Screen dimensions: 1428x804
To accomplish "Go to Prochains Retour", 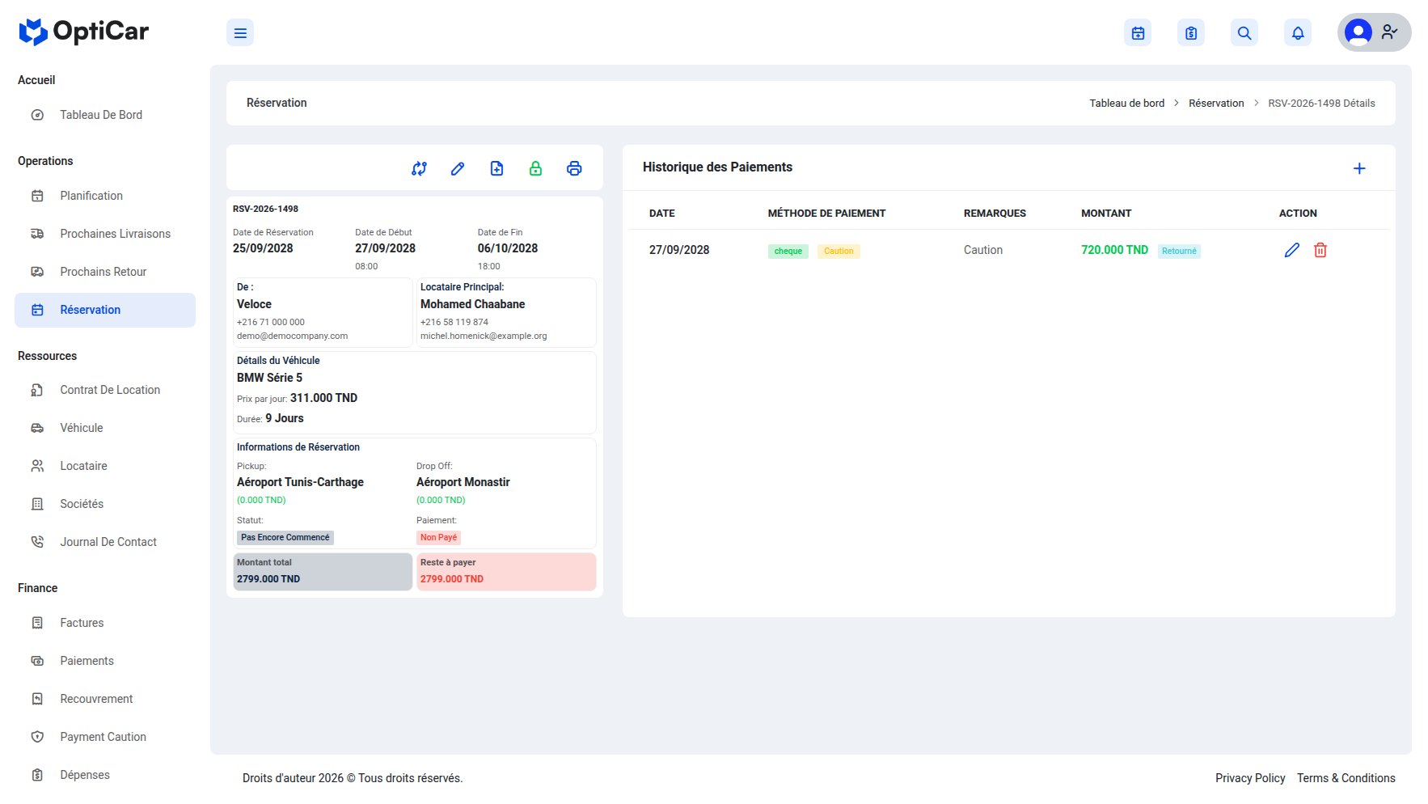I will click(x=105, y=272).
